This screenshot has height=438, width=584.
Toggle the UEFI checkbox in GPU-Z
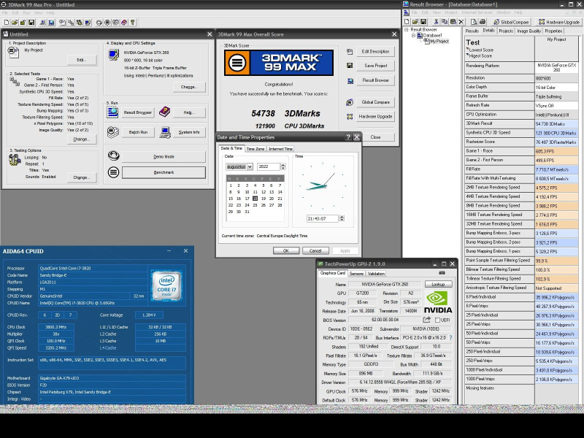tap(437, 320)
